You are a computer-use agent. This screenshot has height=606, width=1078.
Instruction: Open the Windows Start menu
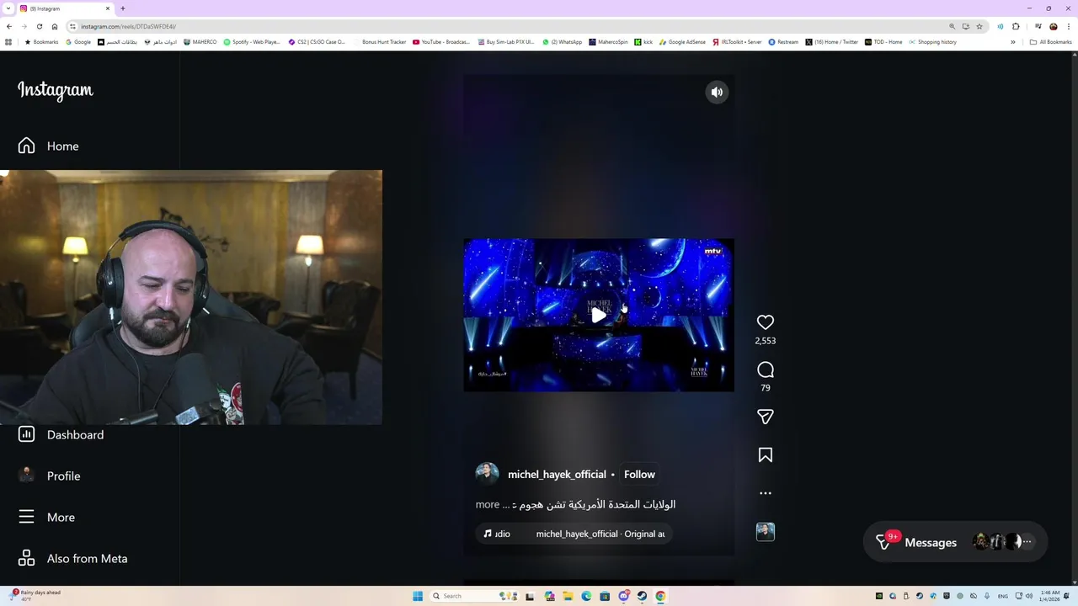[418, 596]
